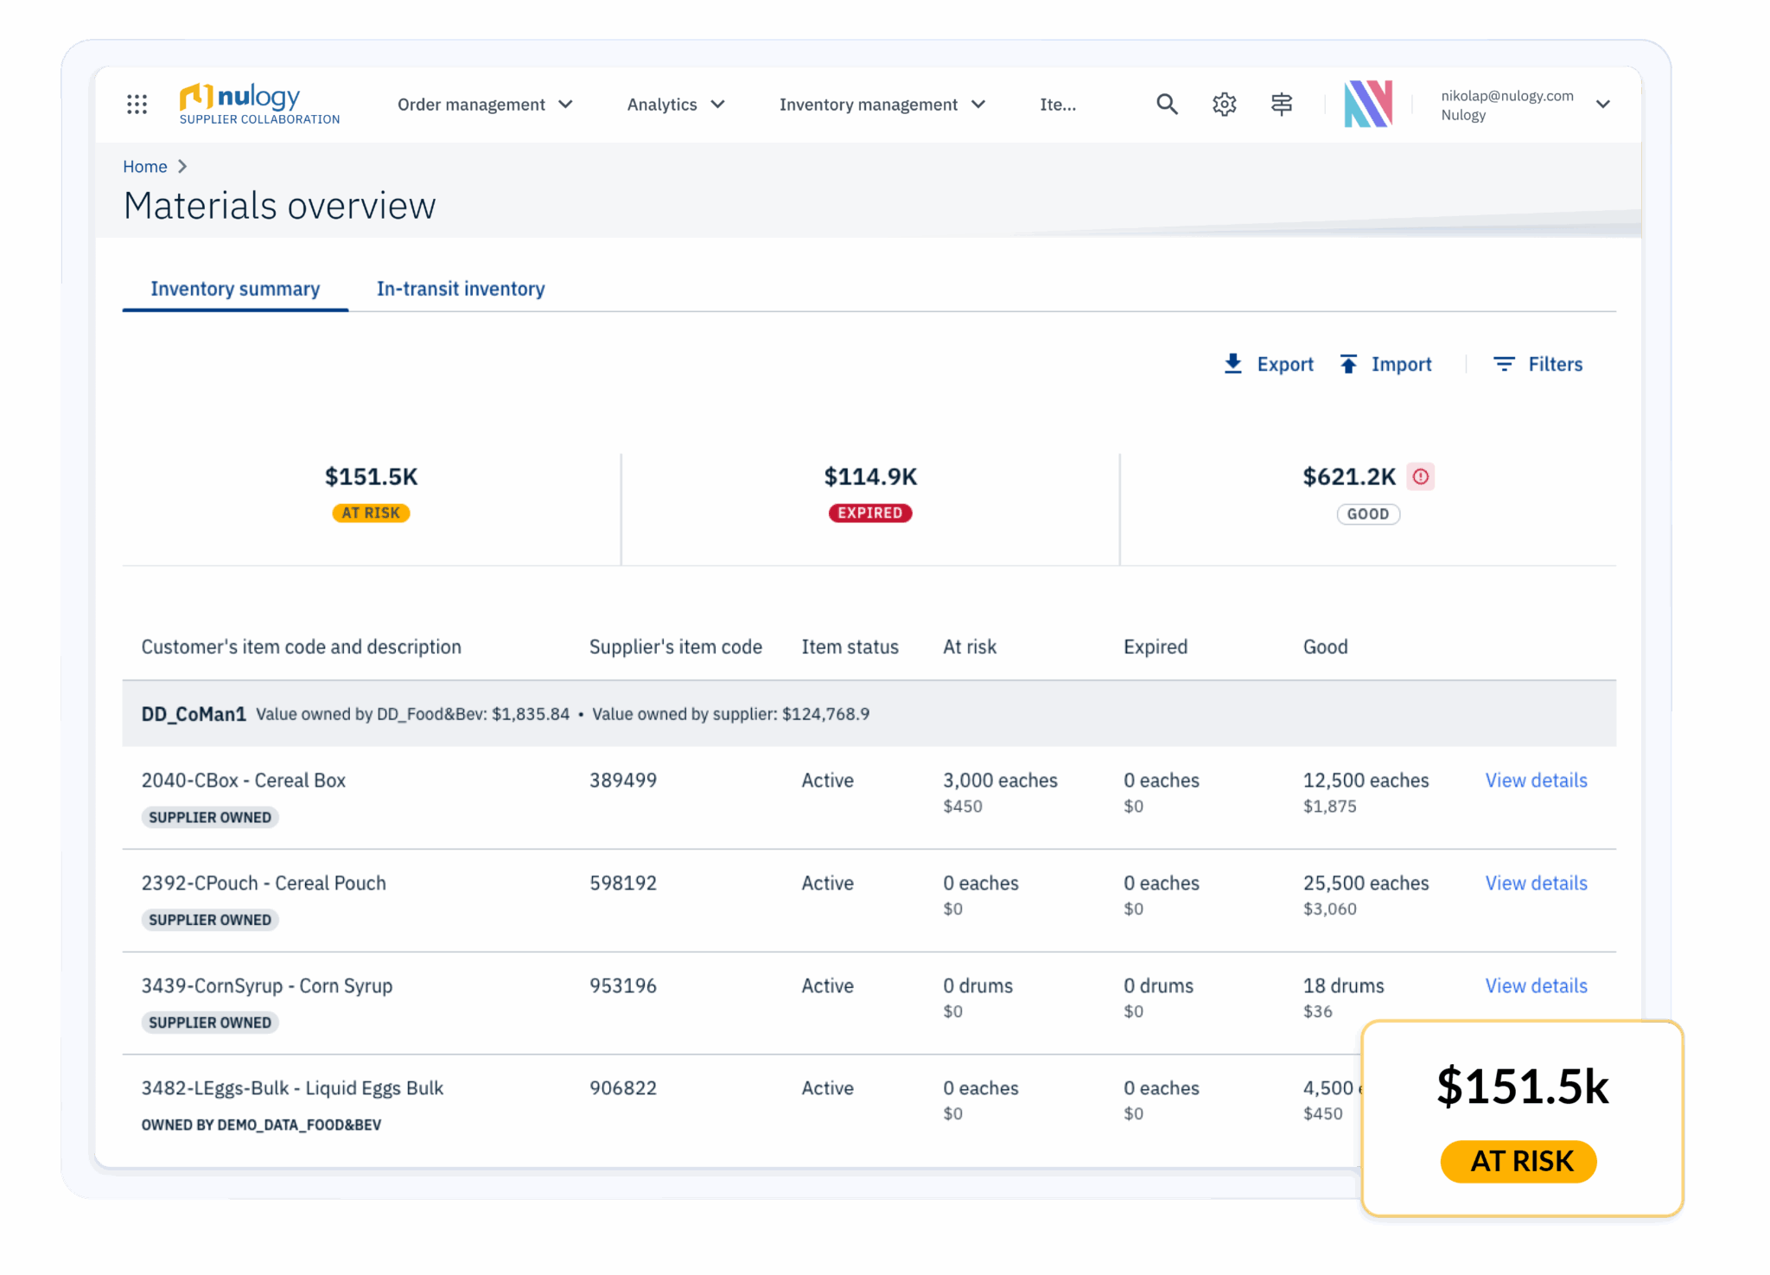Click the Export download icon
The height and width of the screenshot is (1275, 1770).
click(1233, 364)
